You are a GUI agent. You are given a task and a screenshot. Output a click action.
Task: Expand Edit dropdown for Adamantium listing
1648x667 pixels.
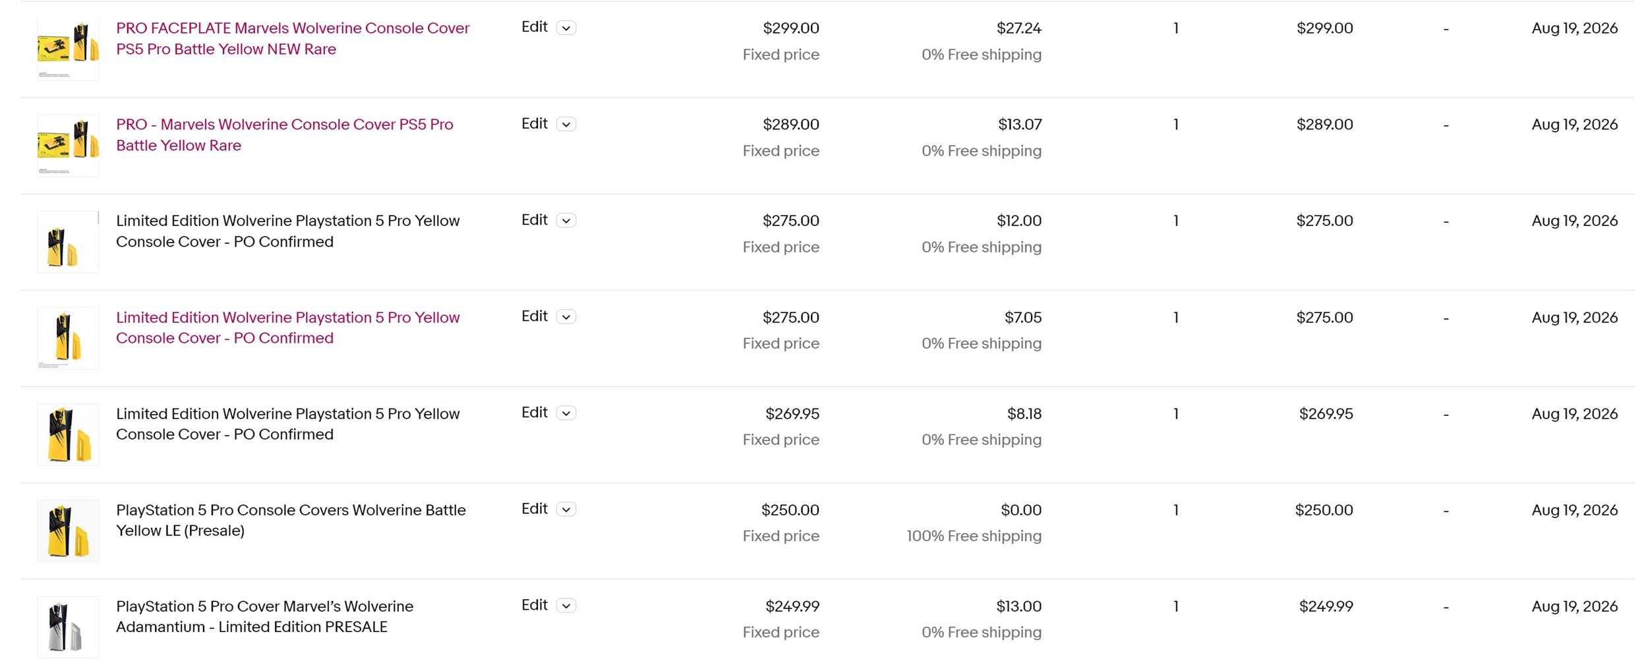click(566, 605)
